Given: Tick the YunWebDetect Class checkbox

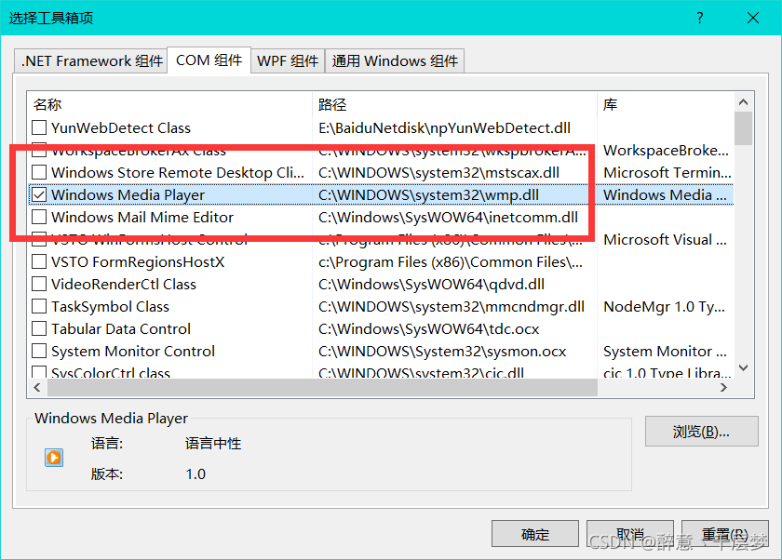Looking at the screenshot, I should coord(39,127).
